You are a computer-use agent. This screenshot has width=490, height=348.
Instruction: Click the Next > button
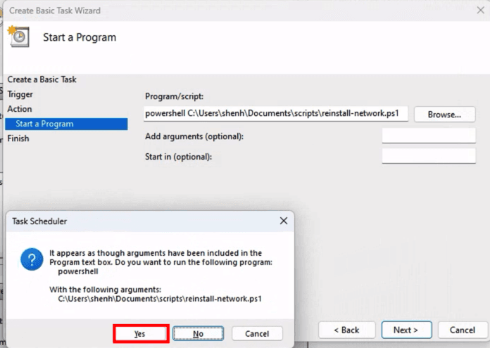406,330
